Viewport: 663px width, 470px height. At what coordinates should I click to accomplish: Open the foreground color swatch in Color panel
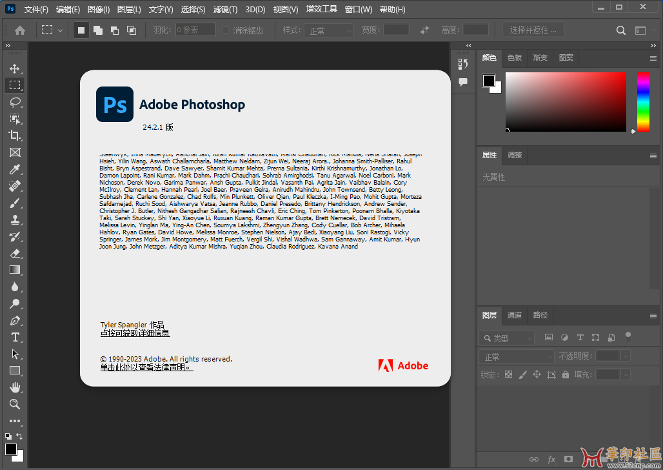pyautogui.click(x=489, y=81)
